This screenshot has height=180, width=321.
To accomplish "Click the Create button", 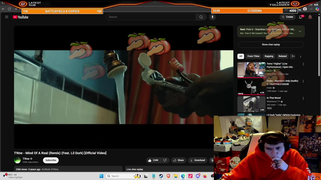I will point(287,17).
